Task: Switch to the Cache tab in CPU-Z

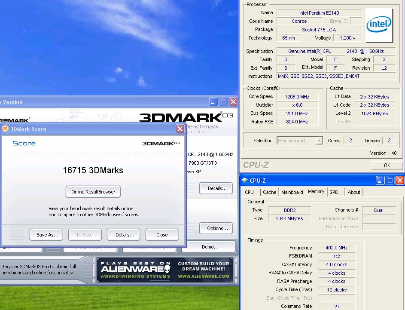Action: coord(269,192)
